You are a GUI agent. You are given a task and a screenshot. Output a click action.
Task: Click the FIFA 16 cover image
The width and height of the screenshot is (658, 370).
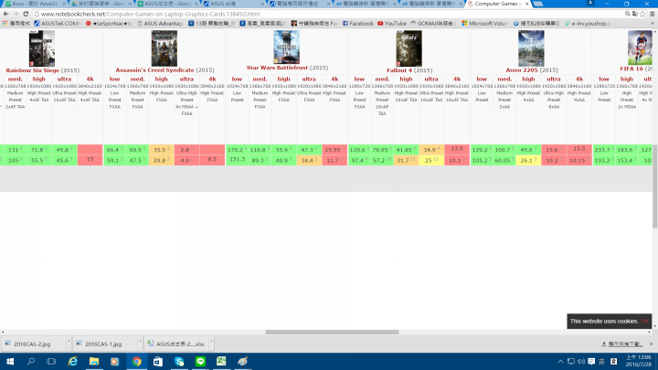[640, 48]
